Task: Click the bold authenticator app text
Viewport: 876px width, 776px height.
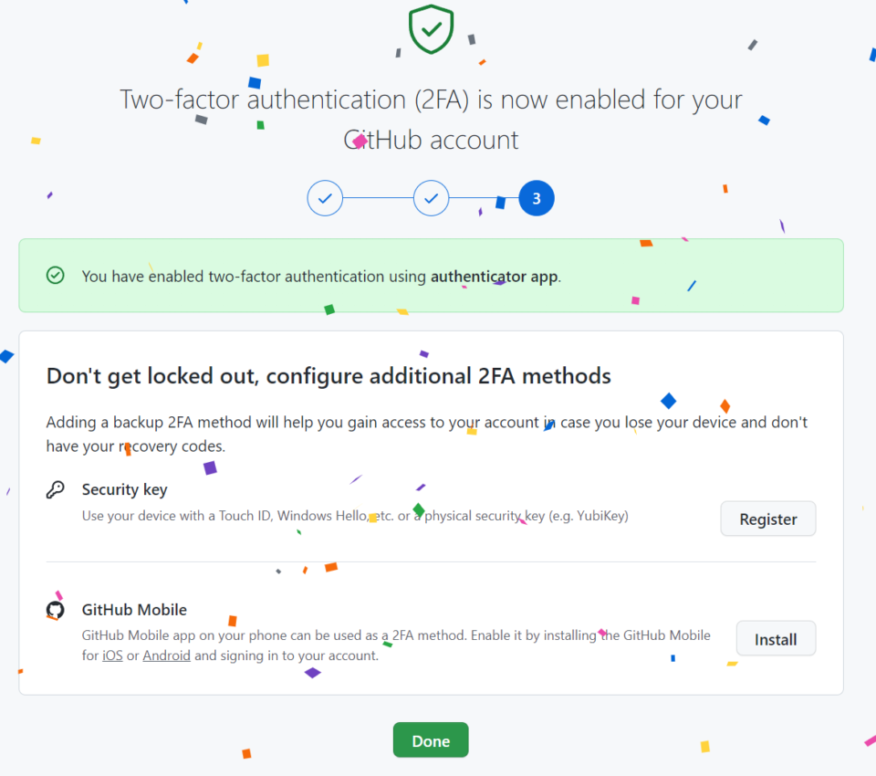Action: pyautogui.click(x=493, y=275)
